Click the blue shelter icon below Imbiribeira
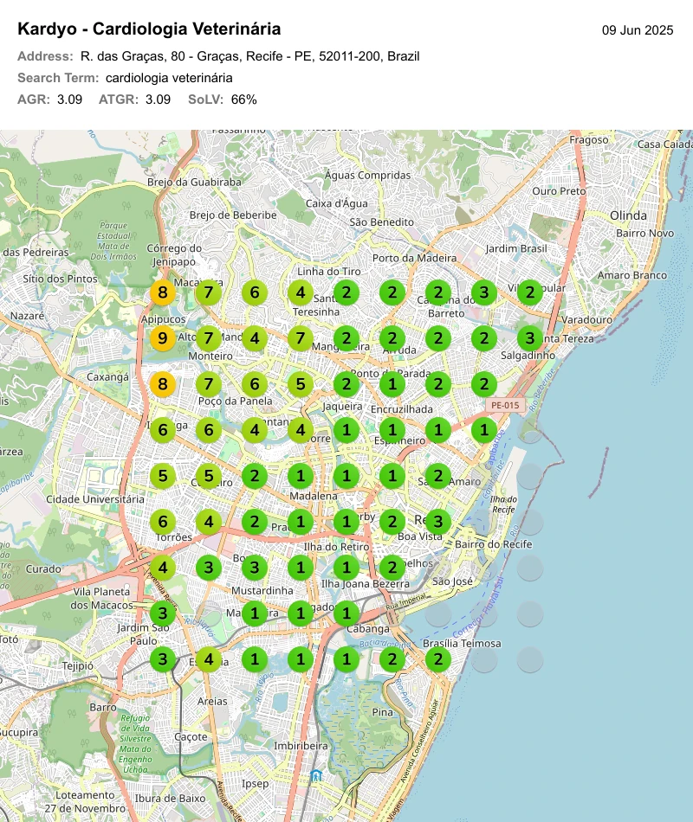 316,775
